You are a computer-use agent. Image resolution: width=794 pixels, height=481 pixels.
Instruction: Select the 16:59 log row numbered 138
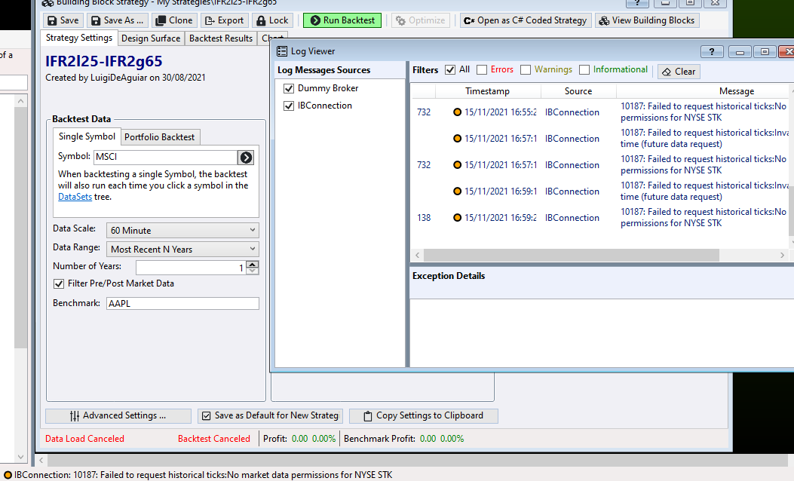click(x=602, y=218)
